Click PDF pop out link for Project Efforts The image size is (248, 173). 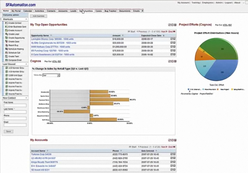(230, 25)
